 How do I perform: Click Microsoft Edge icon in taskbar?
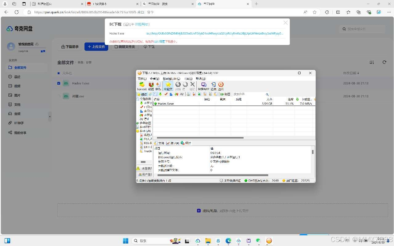pos(228,241)
